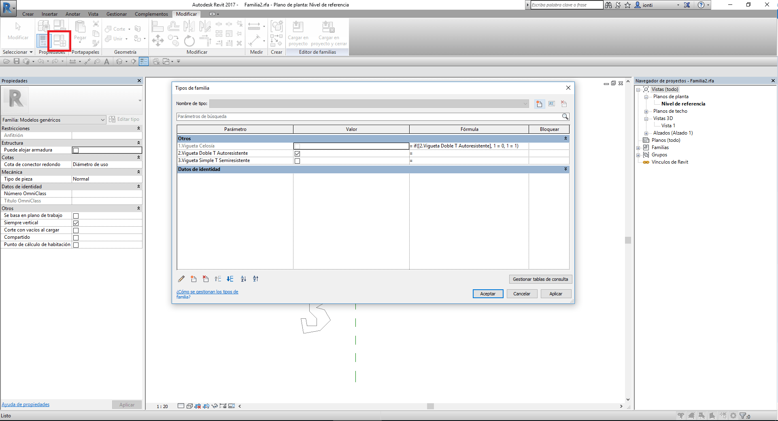The width and height of the screenshot is (778, 421).
Task: Click the rename type icon
Action: click(x=552, y=104)
